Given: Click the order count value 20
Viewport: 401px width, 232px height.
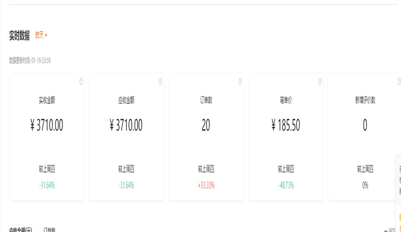Looking at the screenshot, I should (x=206, y=125).
